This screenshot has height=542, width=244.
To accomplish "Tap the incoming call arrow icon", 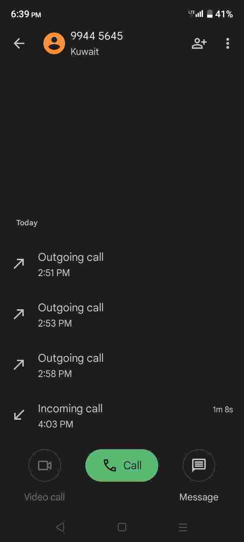I will click(x=19, y=415).
